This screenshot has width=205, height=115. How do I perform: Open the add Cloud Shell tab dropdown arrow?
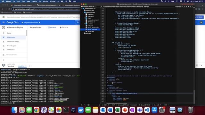click(x=31, y=66)
